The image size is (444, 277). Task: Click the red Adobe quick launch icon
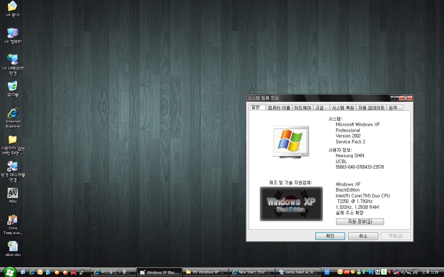coord(74,272)
